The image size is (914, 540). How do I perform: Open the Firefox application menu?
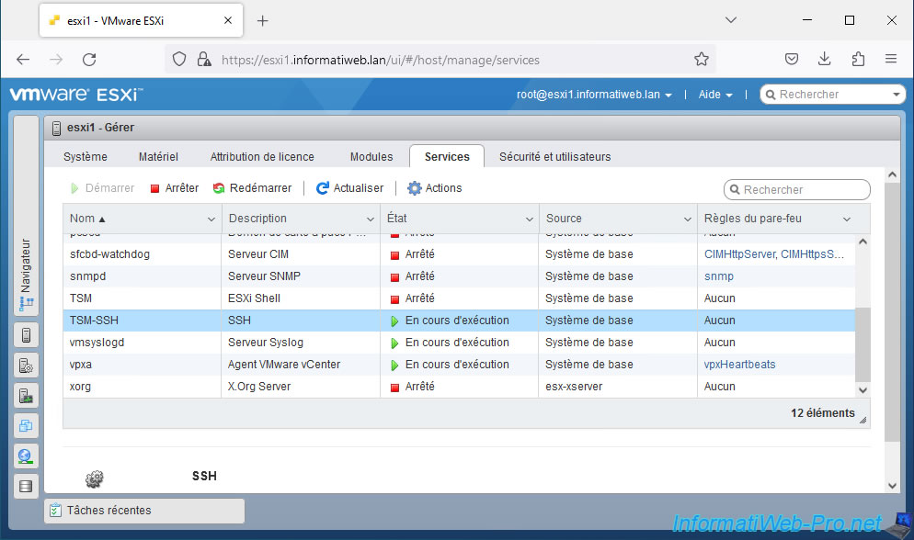tap(891, 59)
